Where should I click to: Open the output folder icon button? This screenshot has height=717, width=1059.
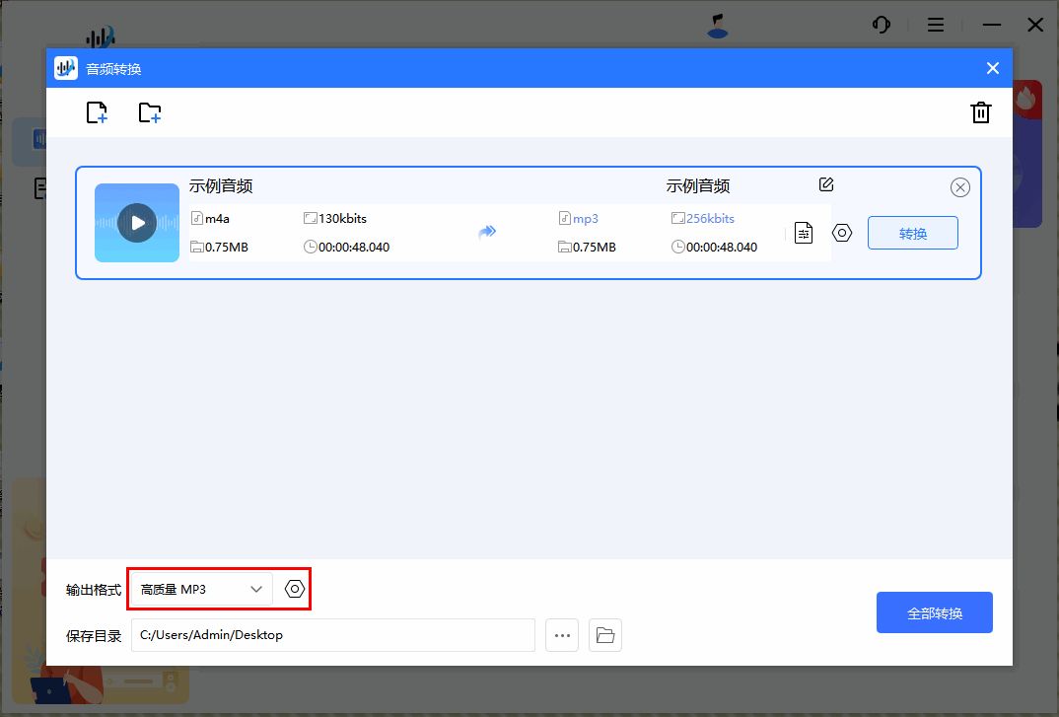point(605,635)
